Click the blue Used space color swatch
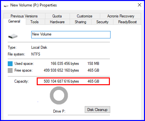The width and height of the screenshot is (145, 121). (x=10, y=64)
